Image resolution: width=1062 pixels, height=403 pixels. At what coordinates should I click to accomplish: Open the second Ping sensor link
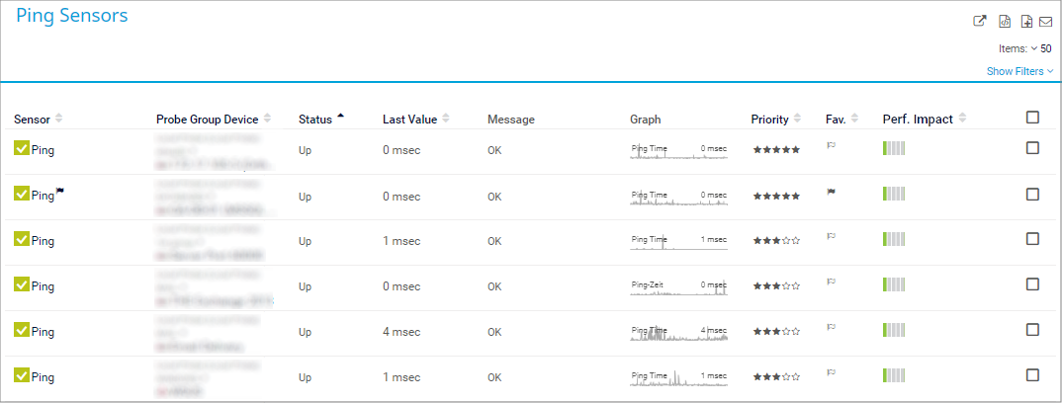pyautogui.click(x=43, y=196)
